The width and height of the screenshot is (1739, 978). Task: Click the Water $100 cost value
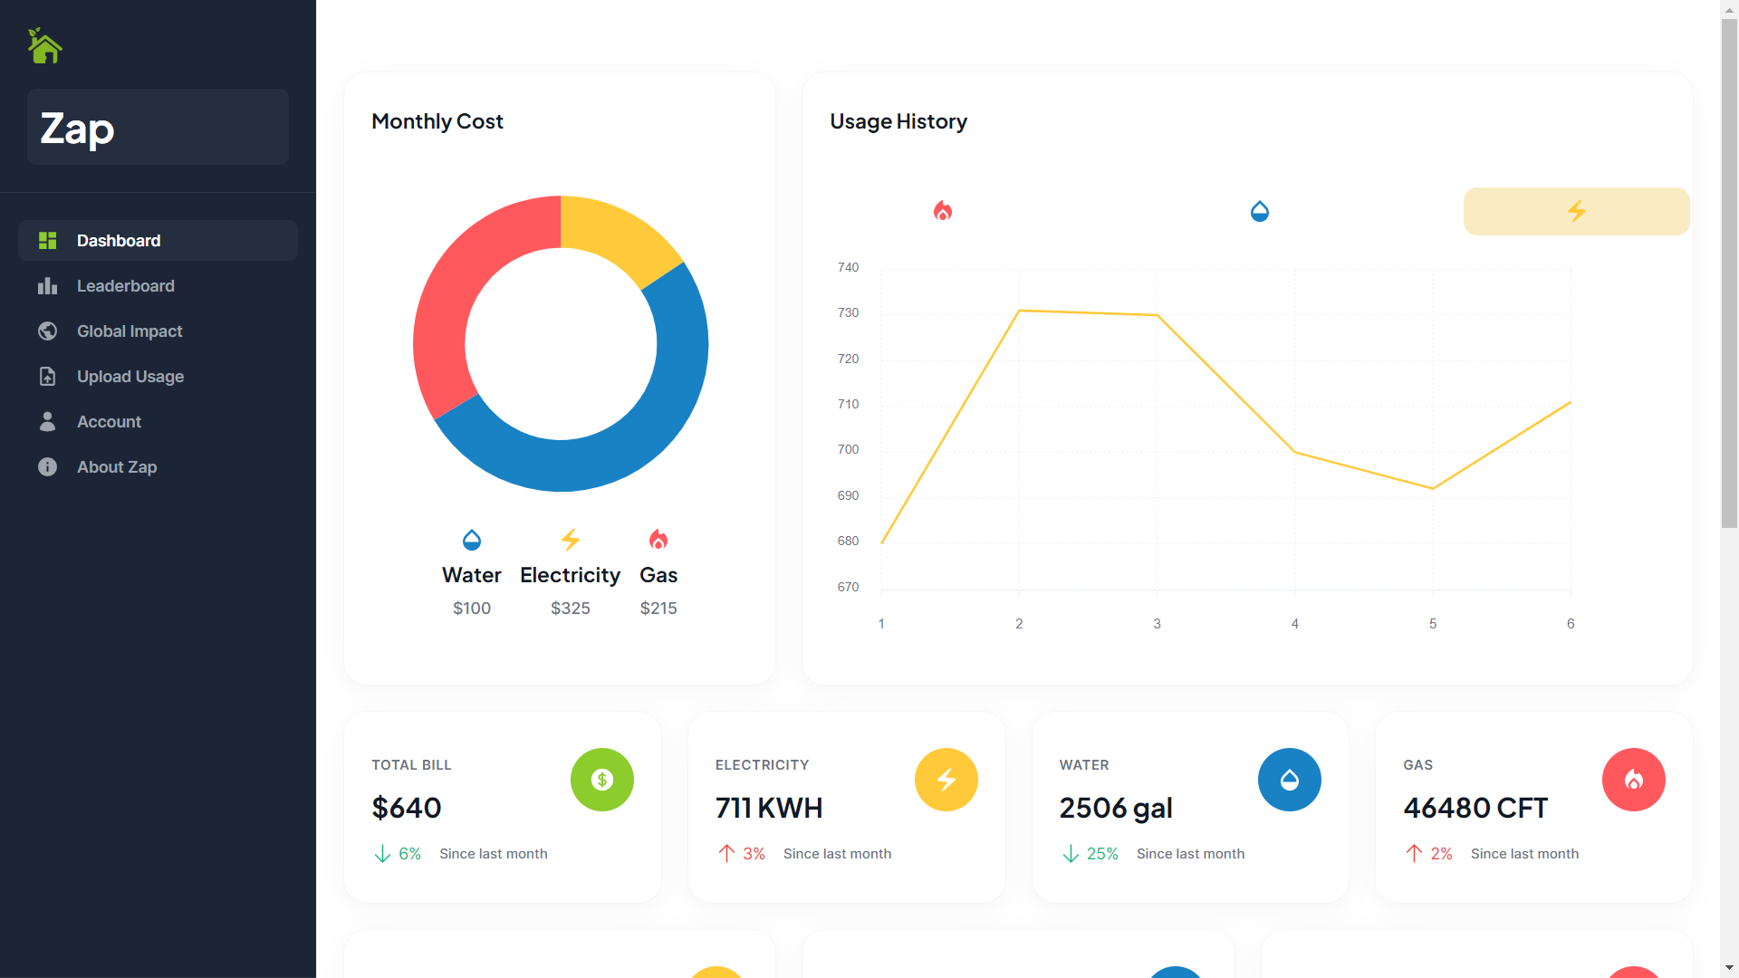coord(472,609)
